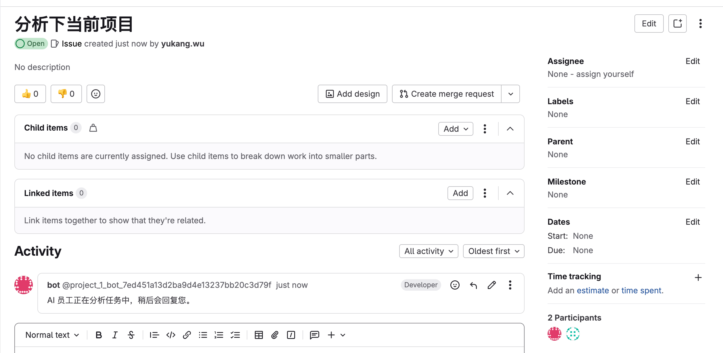Edit the bot's comment with pencil icon
This screenshot has height=353, width=723.
pyautogui.click(x=492, y=285)
